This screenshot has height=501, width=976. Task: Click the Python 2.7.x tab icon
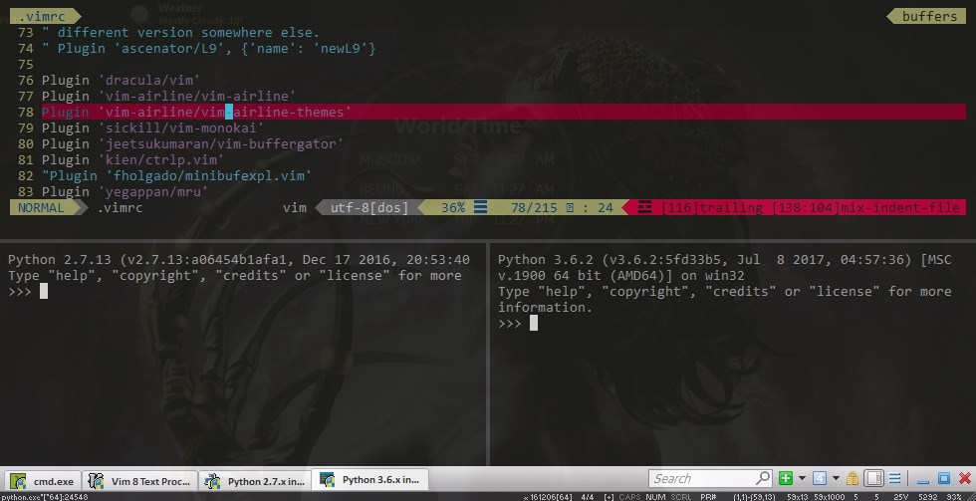[x=212, y=480]
